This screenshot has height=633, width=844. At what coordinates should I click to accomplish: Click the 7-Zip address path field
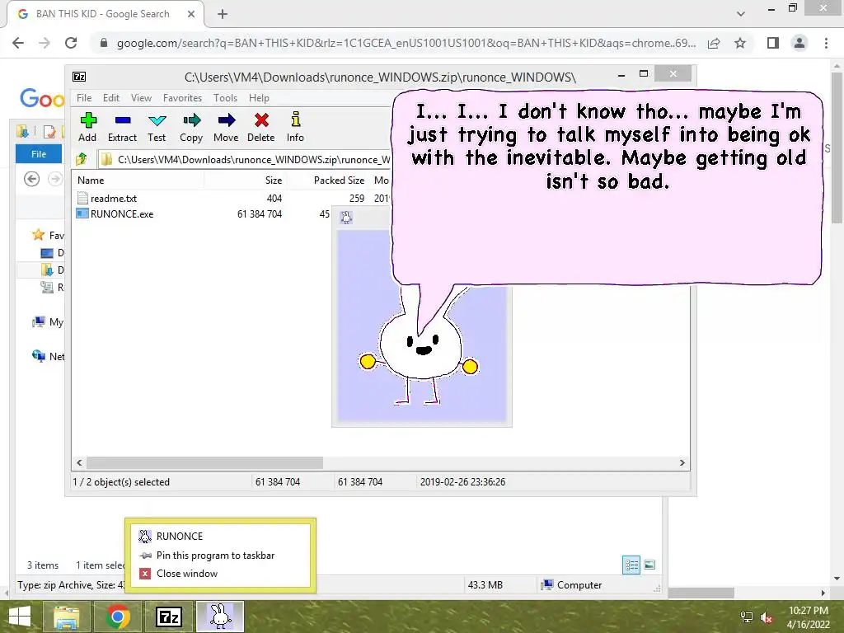(x=246, y=159)
